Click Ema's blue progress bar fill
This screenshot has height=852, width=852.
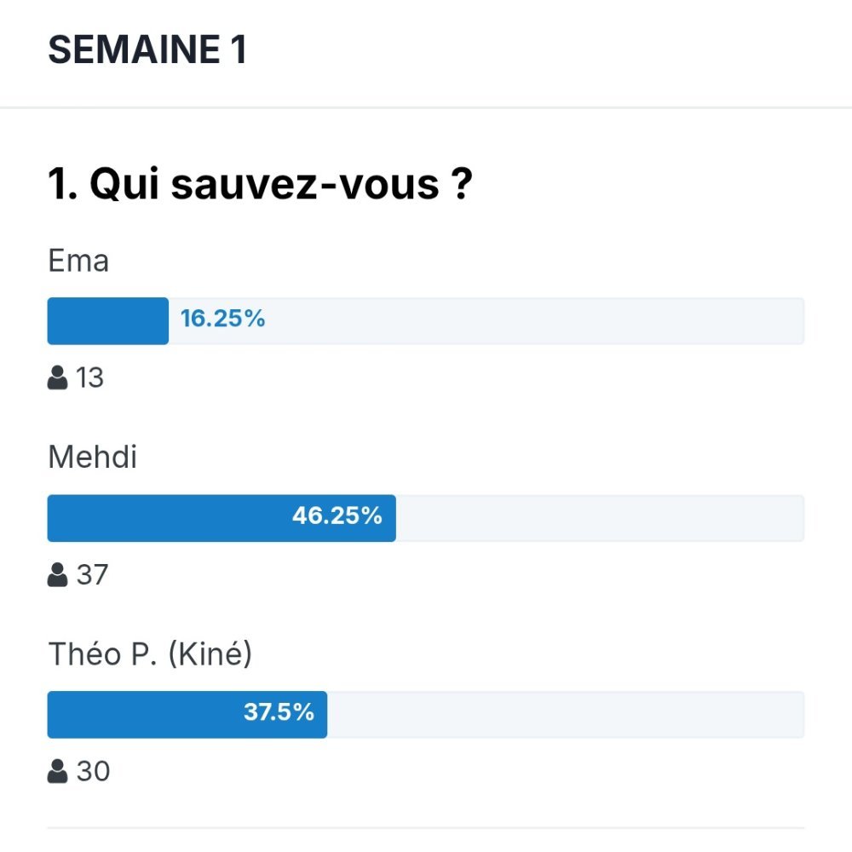coord(107,320)
